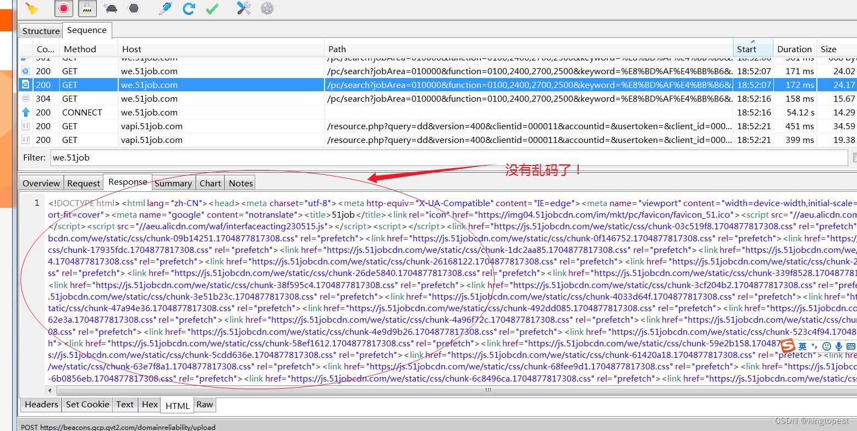Click the left scroll arrow of the response scrollbar
857x431 pixels.
tap(50, 390)
